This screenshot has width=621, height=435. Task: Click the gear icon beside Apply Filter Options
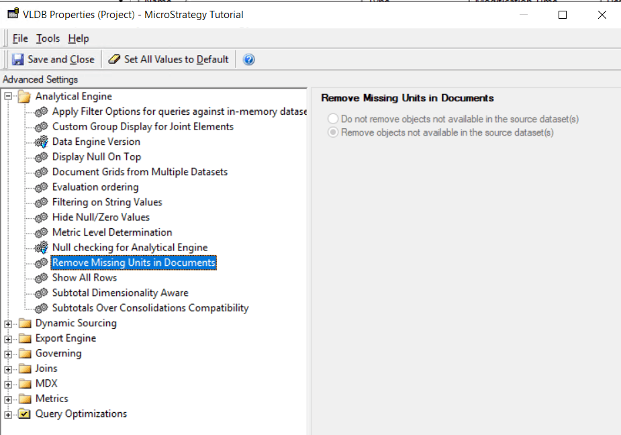41,111
